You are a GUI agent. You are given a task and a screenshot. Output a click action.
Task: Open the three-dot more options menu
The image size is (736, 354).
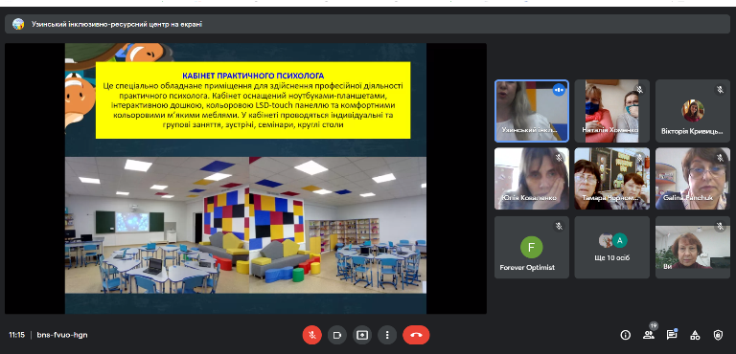387,335
